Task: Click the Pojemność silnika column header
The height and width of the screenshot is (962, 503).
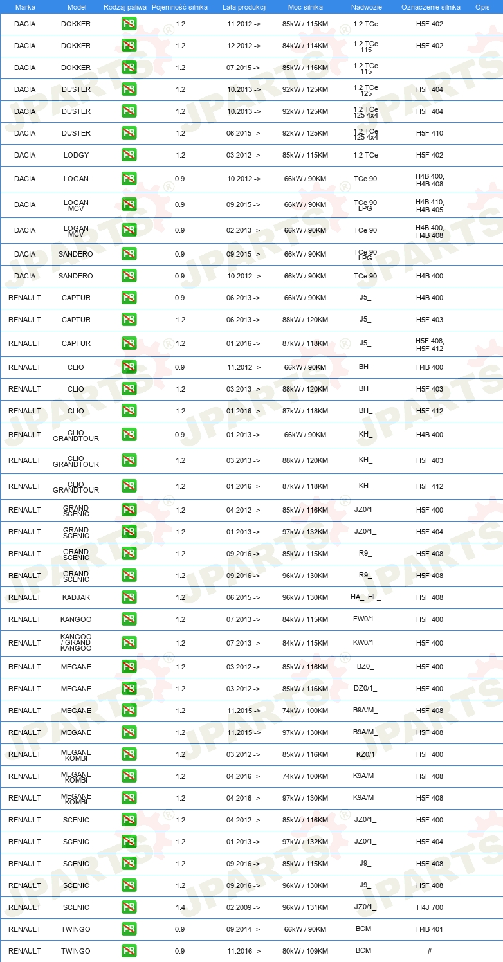Action: [x=179, y=7]
